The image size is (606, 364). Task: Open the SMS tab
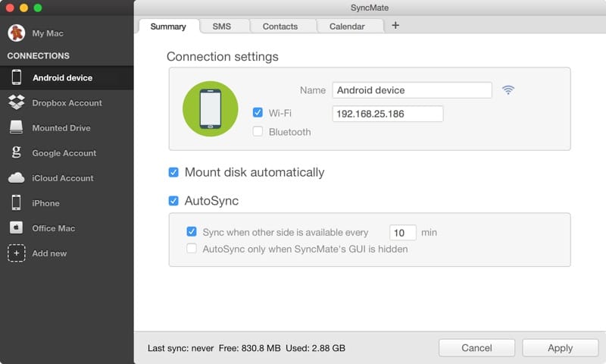[222, 27]
